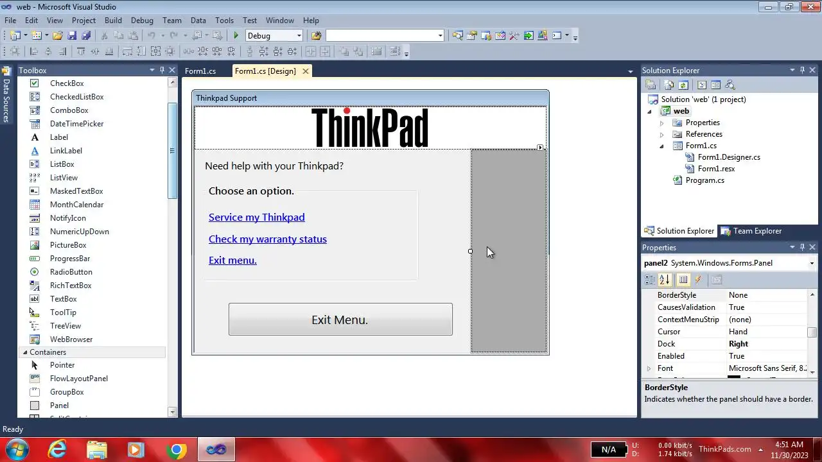
Task: Click the View Class Diagram icon in Solution Explorer
Action: coord(730,85)
